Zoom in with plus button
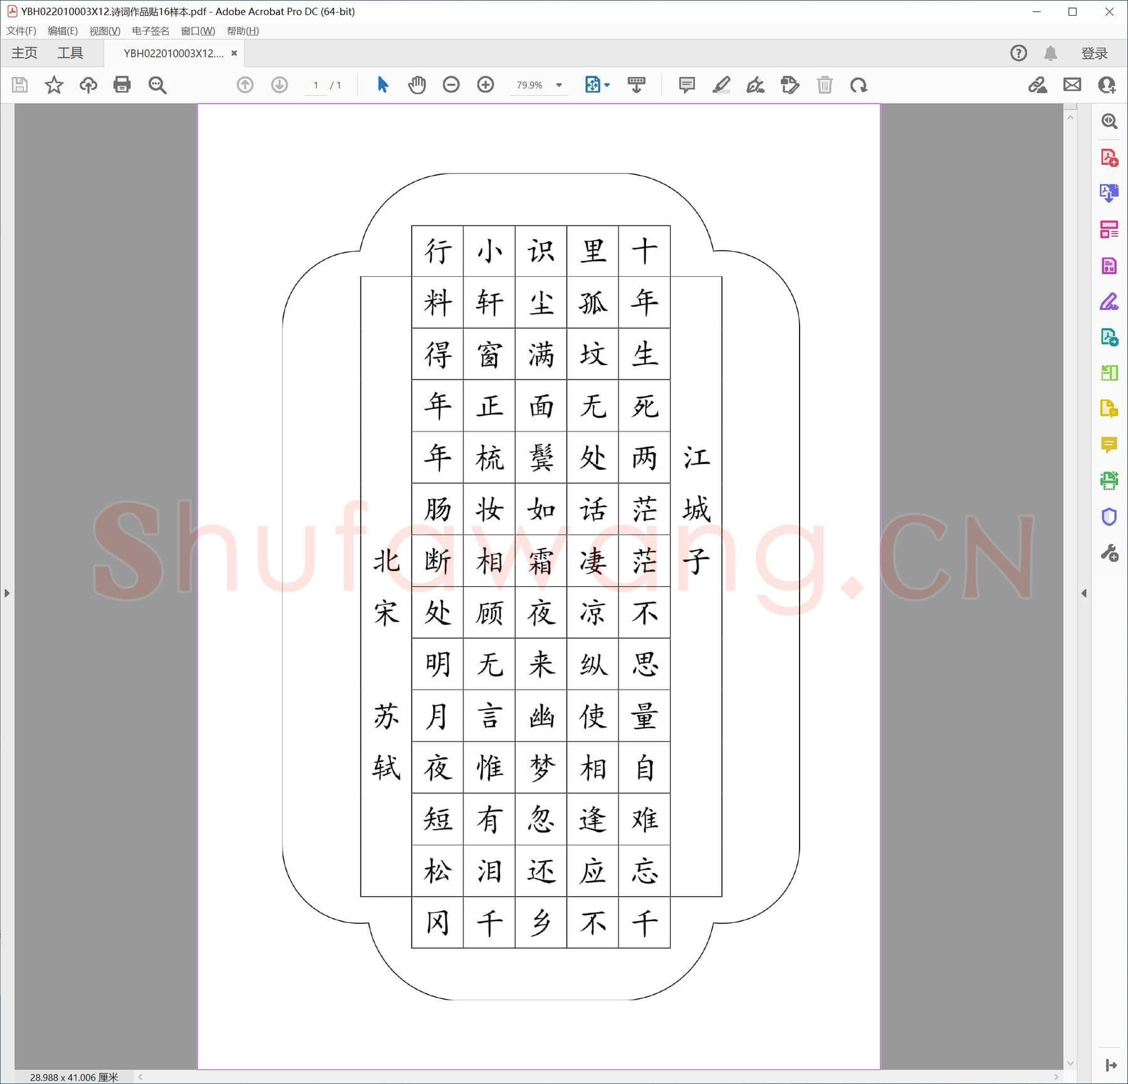 click(x=486, y=85)
